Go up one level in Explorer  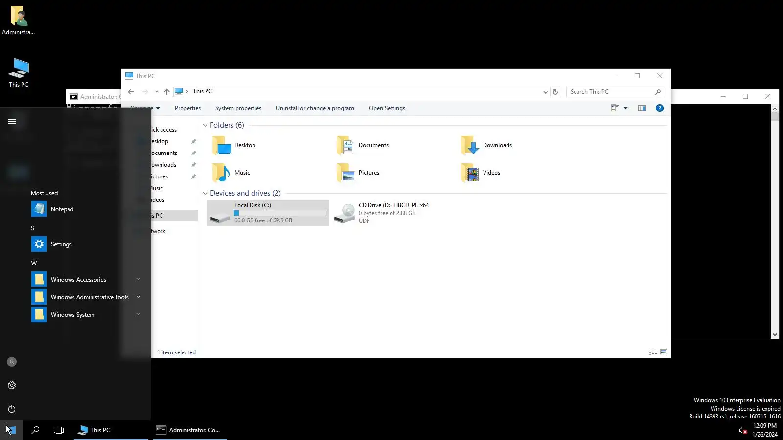point(167,92)
